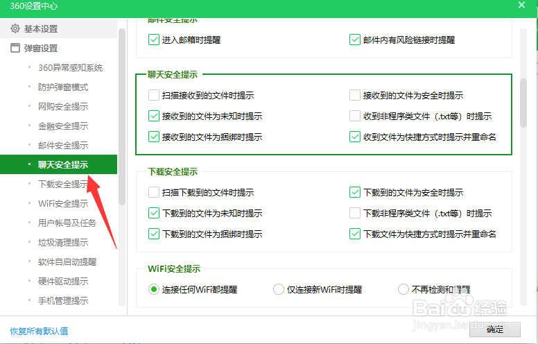Click 恢复所有默认值 link
Viewport: 538px width, 344px height.
click(x=39, y=331)
